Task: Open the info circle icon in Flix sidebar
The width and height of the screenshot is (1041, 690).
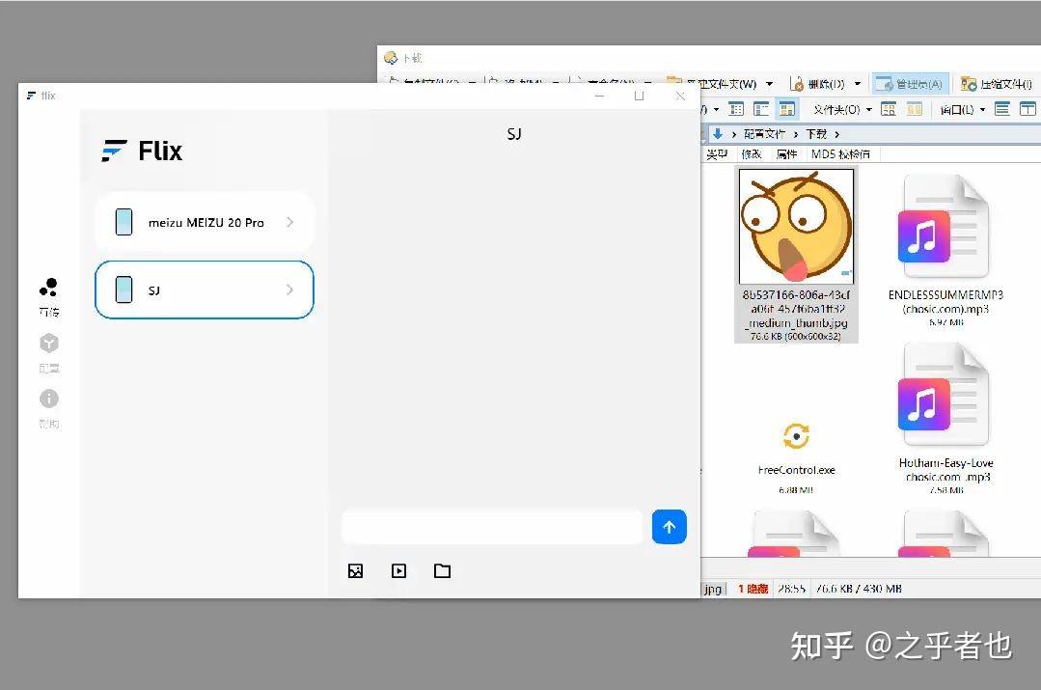Action: coord(48,399)
